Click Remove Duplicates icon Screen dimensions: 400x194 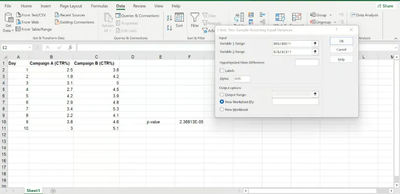[x=251, y=22]
